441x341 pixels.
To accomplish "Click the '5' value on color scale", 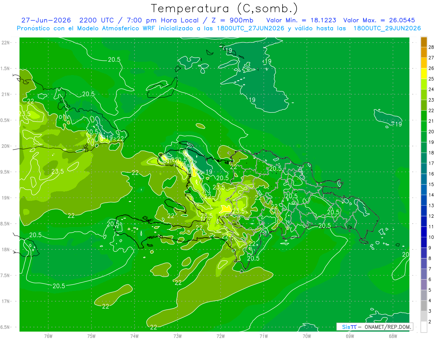I will pos(430,290).
